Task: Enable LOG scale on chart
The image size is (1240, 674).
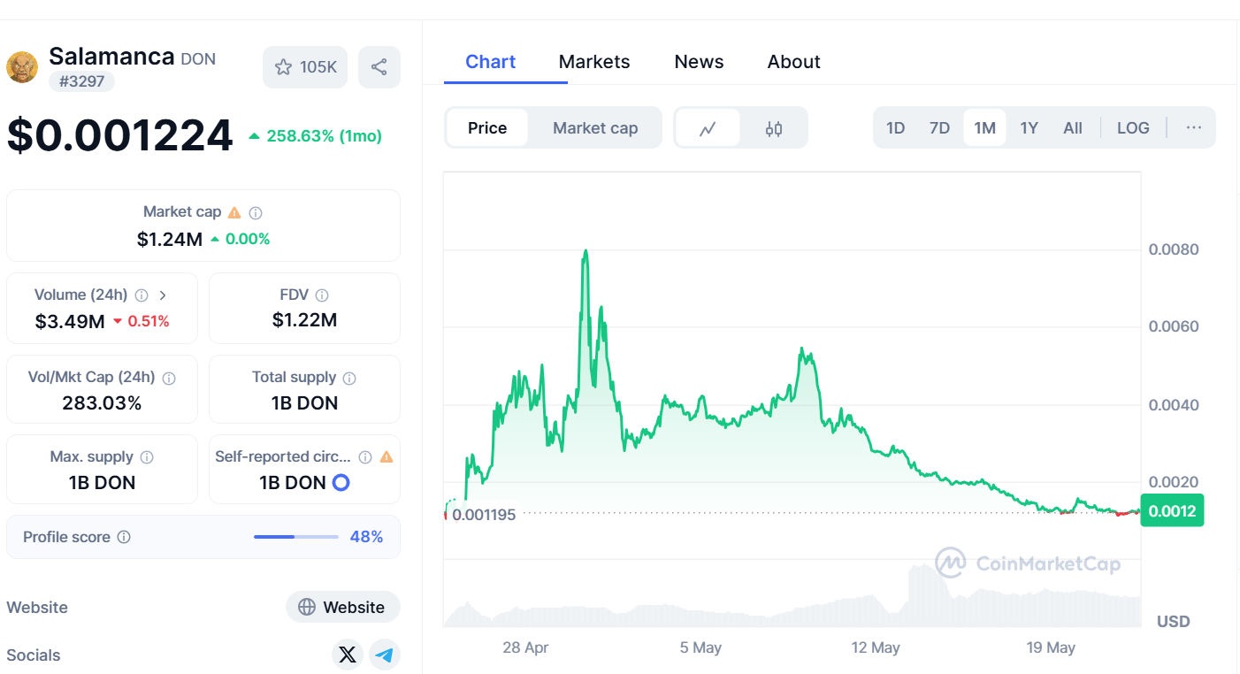Action: coord(1133,128)
